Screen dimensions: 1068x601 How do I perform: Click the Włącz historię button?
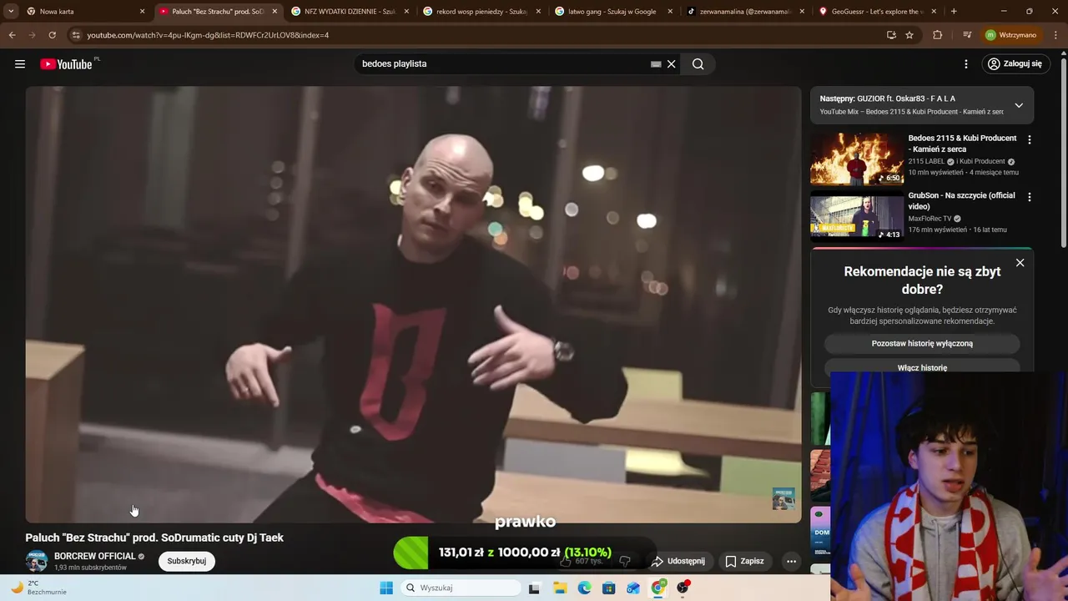tap(922, 366)
